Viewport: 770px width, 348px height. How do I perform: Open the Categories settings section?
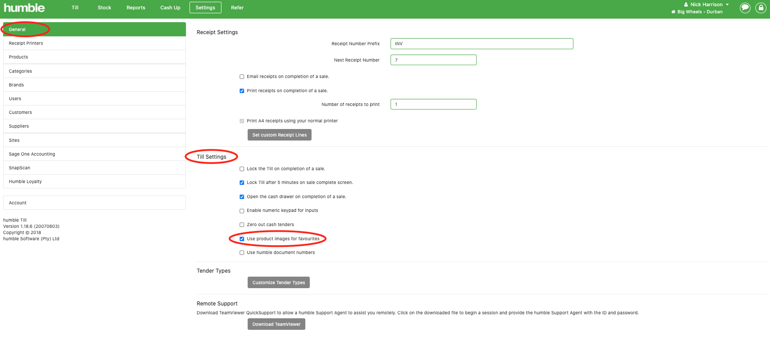[95, 71]
